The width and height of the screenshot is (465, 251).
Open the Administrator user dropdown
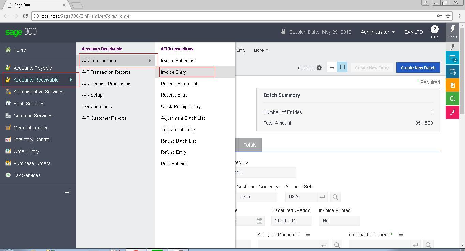click(x=378, y=32)
